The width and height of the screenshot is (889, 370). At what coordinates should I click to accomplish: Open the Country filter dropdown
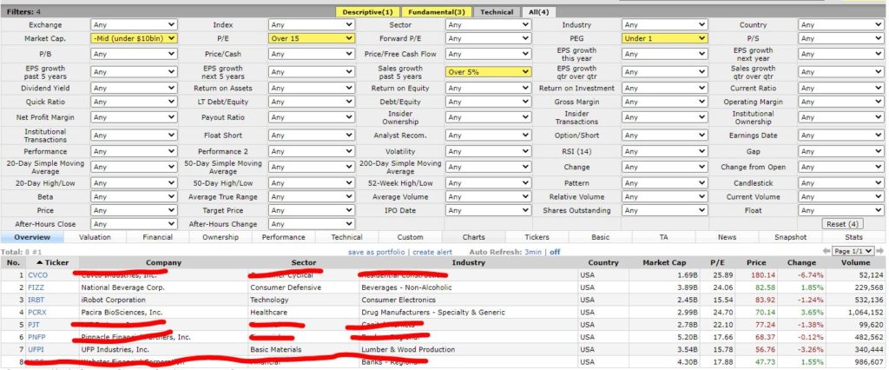840,25
